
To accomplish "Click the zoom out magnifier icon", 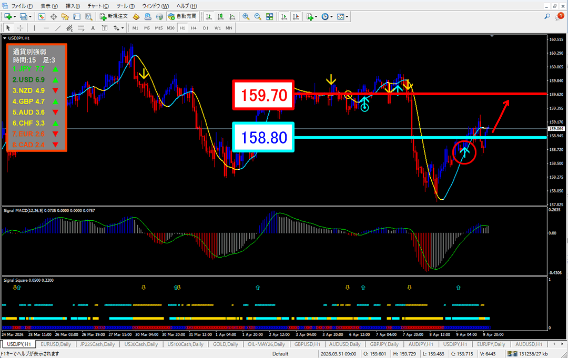I will pos(258,16).
